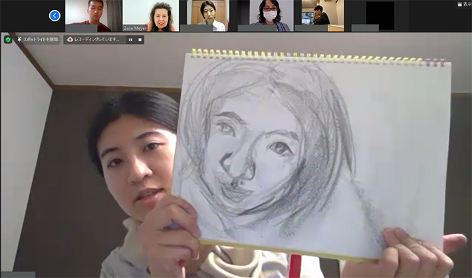The image size is (472, 278).
Task: Stop the recording
Action: 140,40
